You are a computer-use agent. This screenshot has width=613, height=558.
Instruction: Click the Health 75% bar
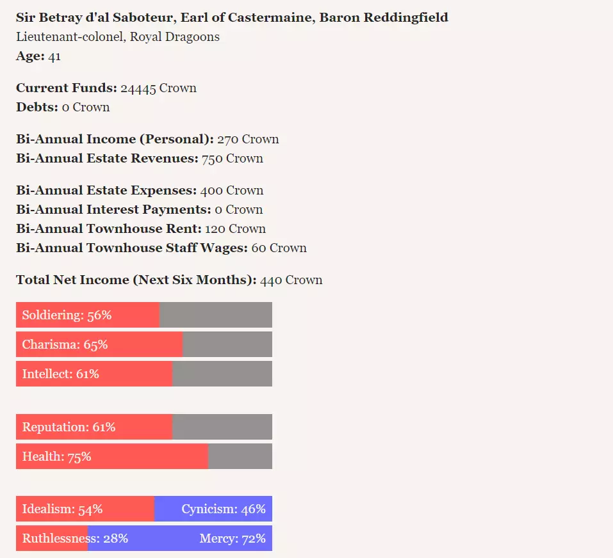[144, 456]
